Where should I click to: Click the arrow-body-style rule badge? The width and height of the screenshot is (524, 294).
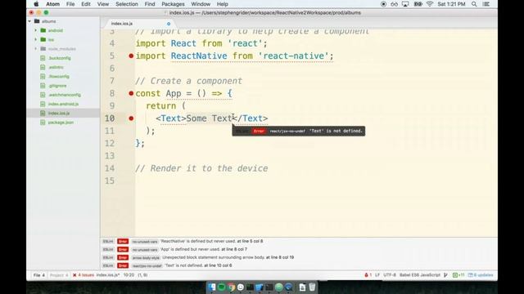[x=146, y=258]
